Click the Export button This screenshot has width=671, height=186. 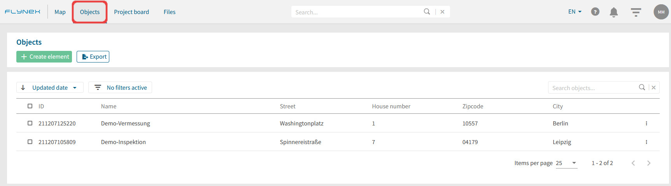click(x=93, y=57)
